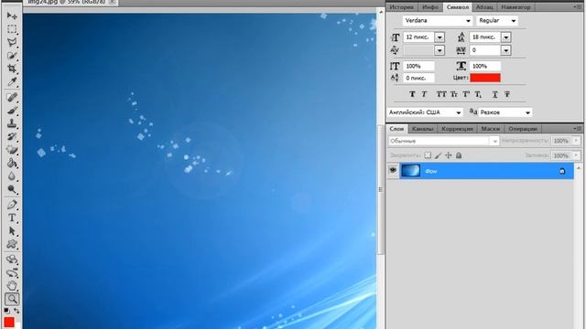The width and height of the screenshot is (586, 329).
Task: Select the Eyedropper tool
Action: click(x=12, y=81)
